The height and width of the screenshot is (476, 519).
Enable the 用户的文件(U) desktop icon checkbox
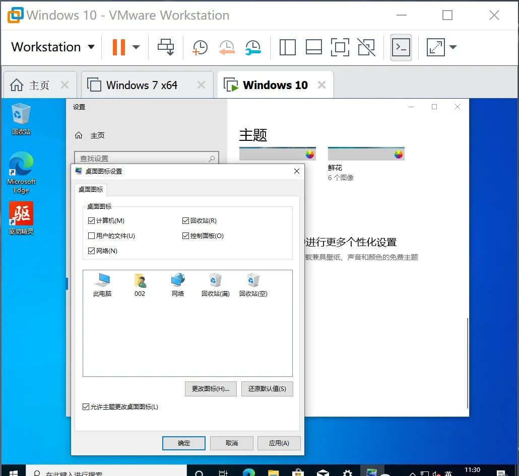click(91, 235)
